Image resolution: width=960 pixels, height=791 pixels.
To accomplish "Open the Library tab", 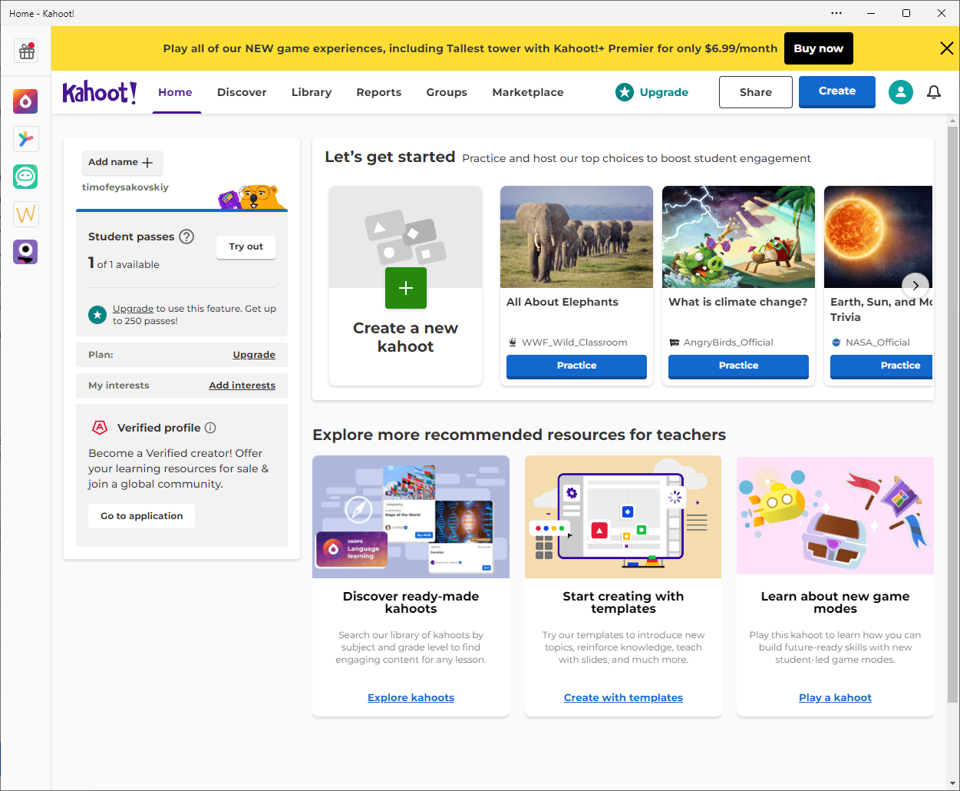I will [312, 92].
